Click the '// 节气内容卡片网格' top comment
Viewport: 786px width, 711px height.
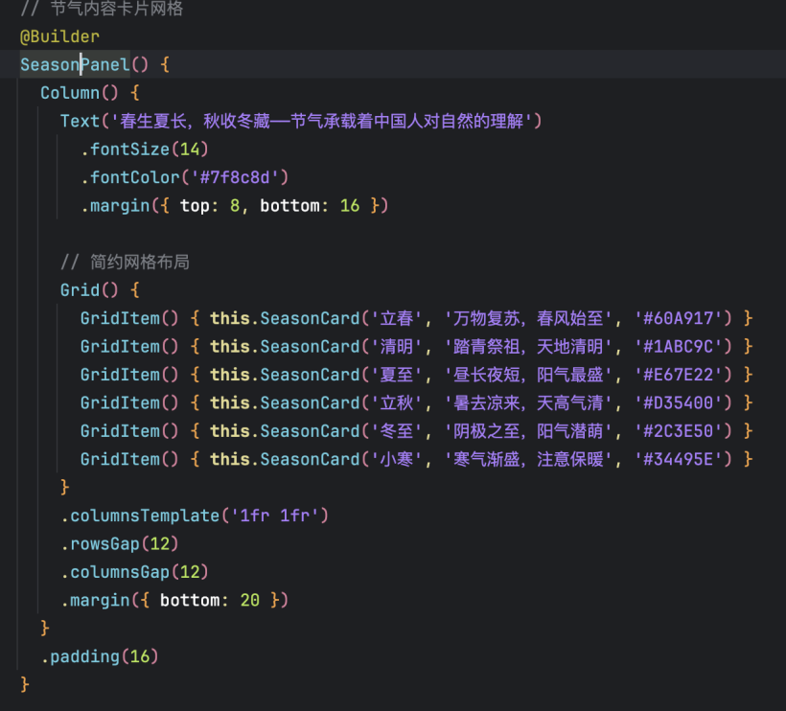click(x=102, y=9)
